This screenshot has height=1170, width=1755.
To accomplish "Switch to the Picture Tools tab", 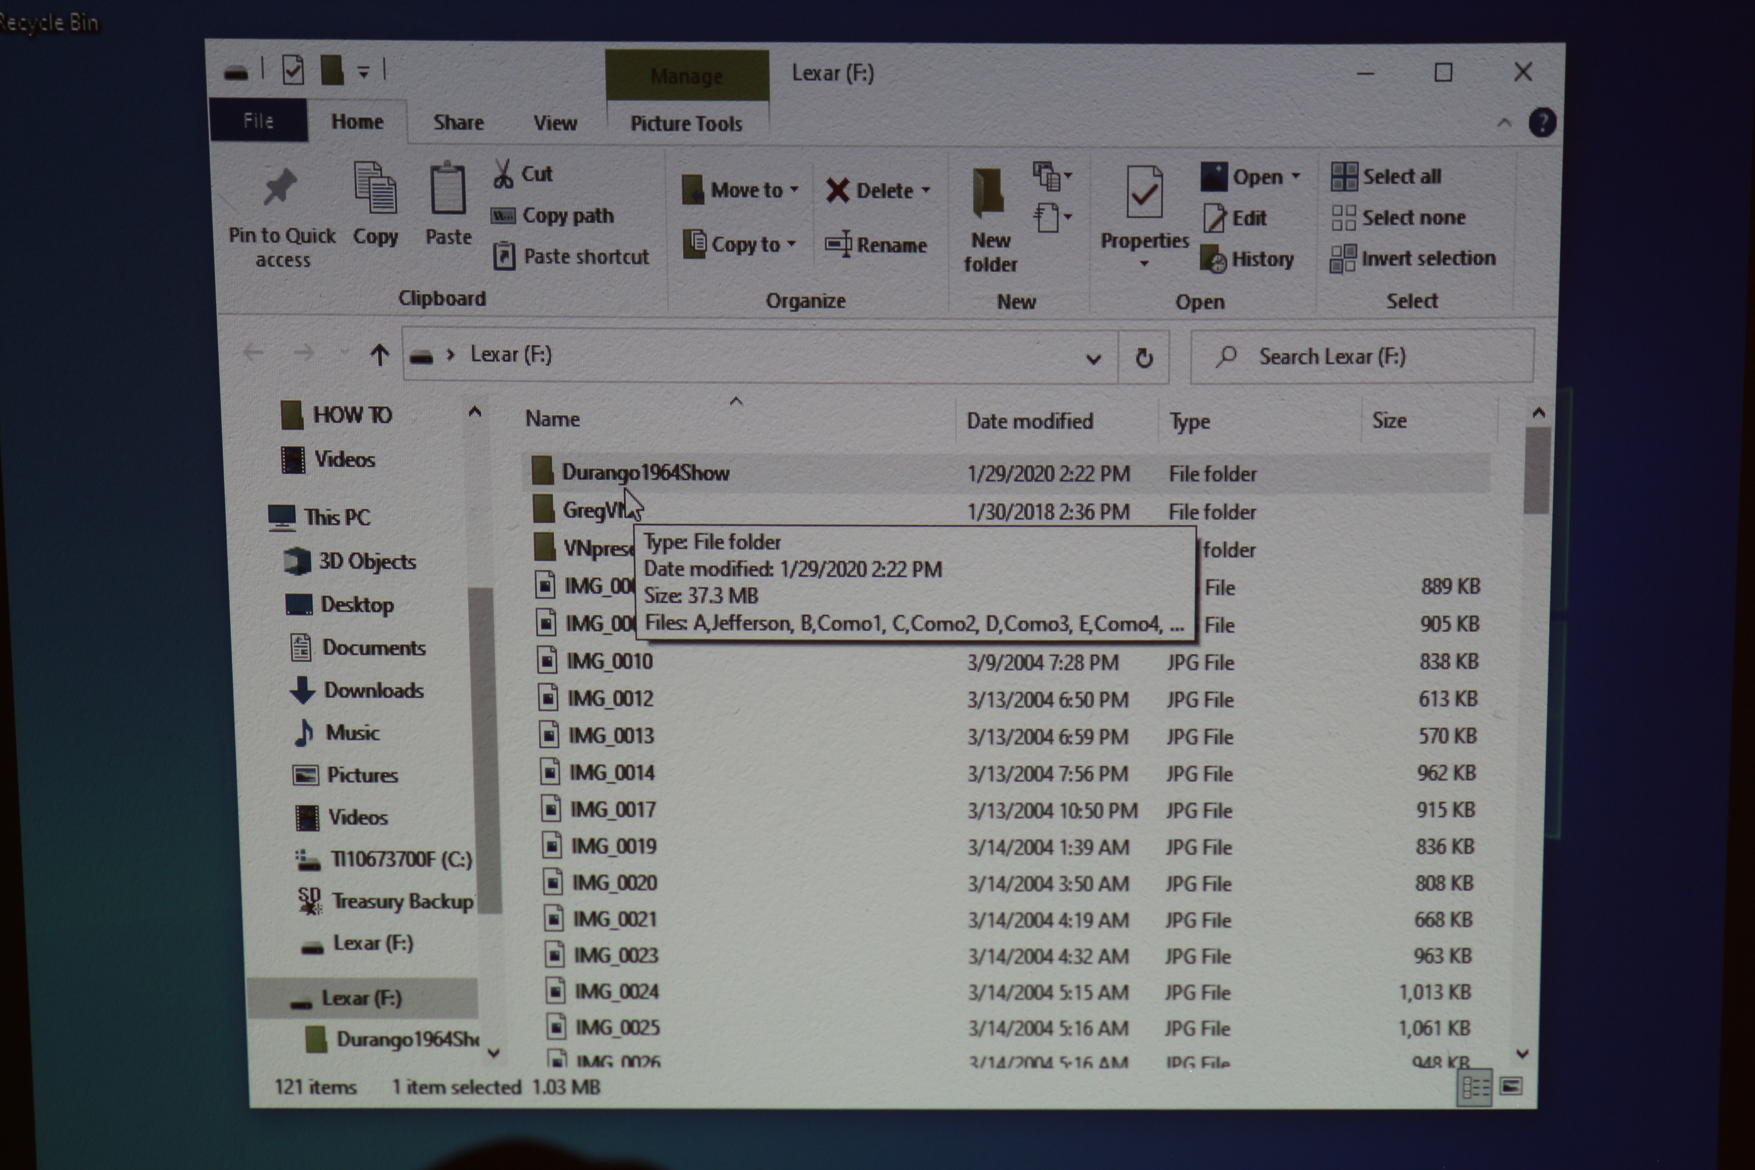I will (686, 124).
